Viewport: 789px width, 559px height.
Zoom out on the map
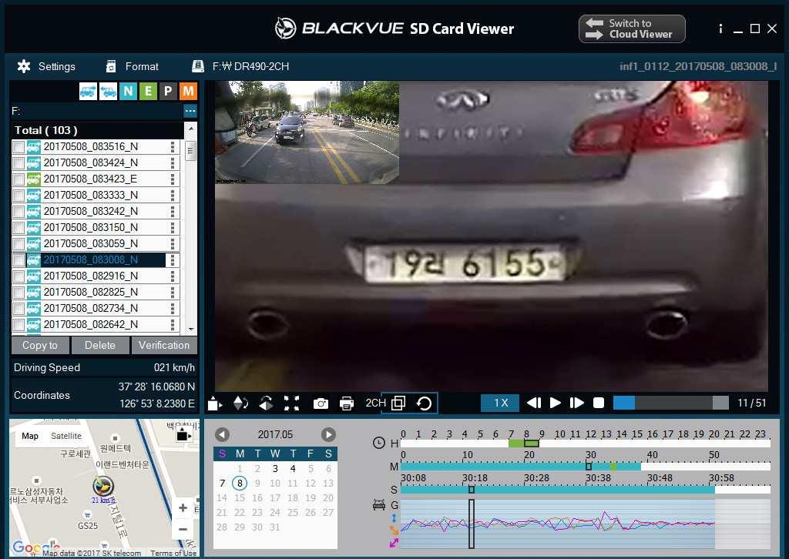pos(183,529)
